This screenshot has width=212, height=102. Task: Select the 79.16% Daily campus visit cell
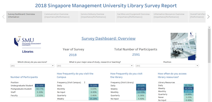[94, 86]
